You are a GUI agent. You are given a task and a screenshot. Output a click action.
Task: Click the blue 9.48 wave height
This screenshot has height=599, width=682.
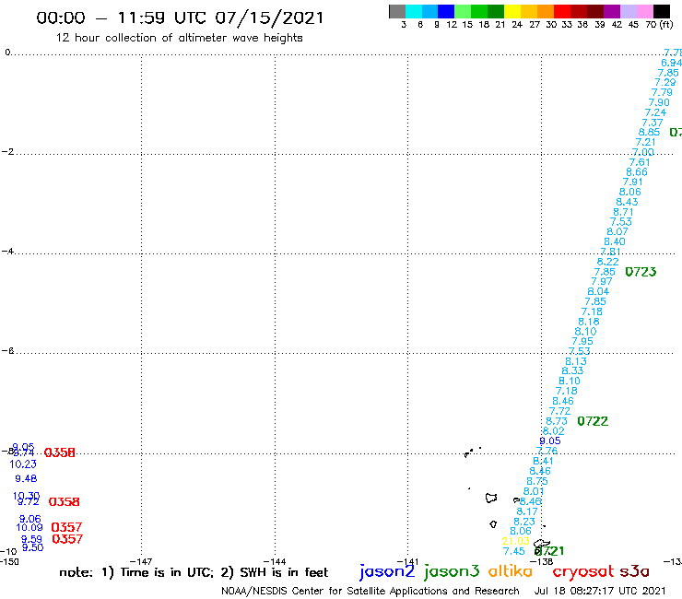click(x=26, y=479)
